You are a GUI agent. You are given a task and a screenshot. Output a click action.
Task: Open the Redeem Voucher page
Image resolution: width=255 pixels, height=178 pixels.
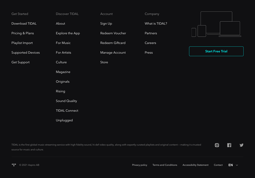pyautogui.click(x=113, y=33)
